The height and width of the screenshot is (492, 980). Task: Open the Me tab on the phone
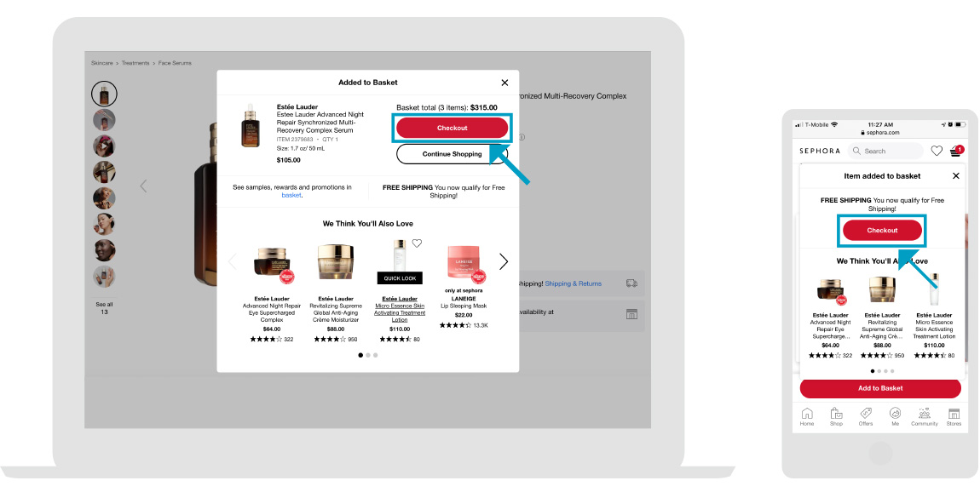click(895, 416)
